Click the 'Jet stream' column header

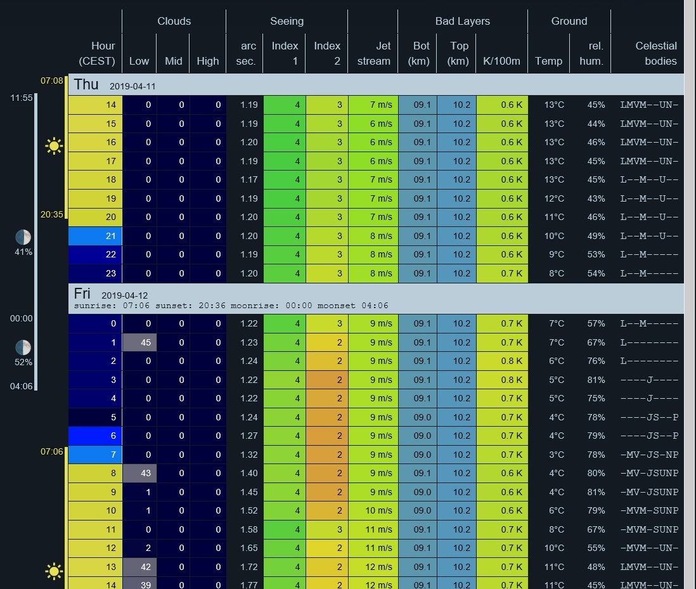373,53
